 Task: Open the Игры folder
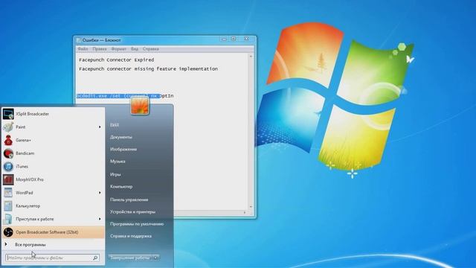(115, 174)
